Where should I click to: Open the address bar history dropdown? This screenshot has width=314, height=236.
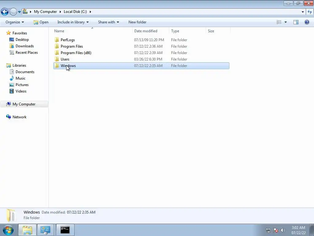(x=303, y=12)
